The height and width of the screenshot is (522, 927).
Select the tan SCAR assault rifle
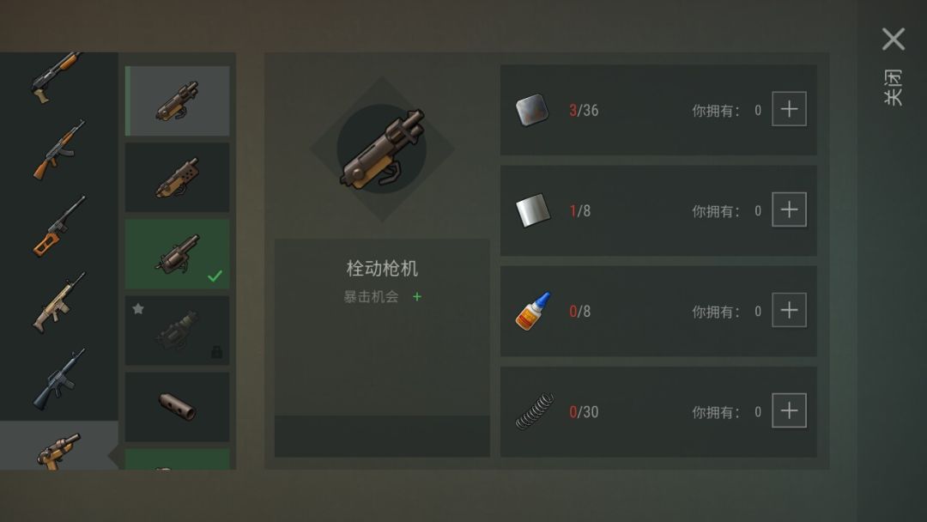pos(58,303)
